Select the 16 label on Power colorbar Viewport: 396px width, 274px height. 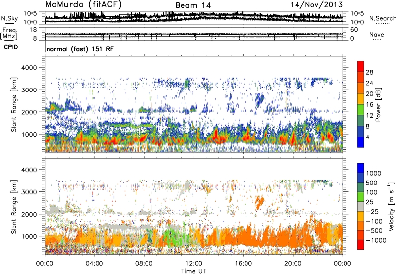[369, 105]
